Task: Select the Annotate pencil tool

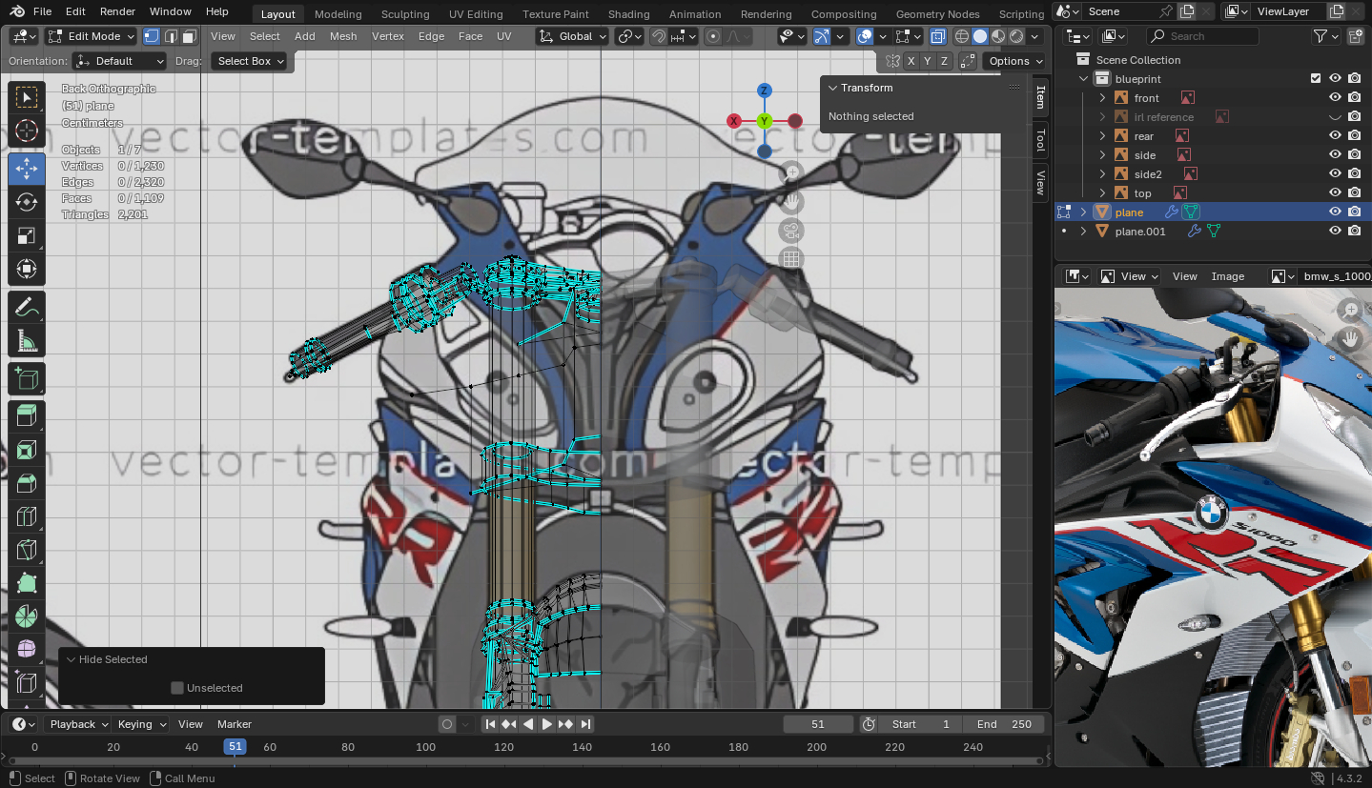Action: [x=27, y=307]
